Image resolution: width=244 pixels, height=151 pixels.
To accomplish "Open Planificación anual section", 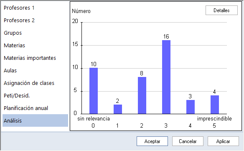I will coord(26,108).
